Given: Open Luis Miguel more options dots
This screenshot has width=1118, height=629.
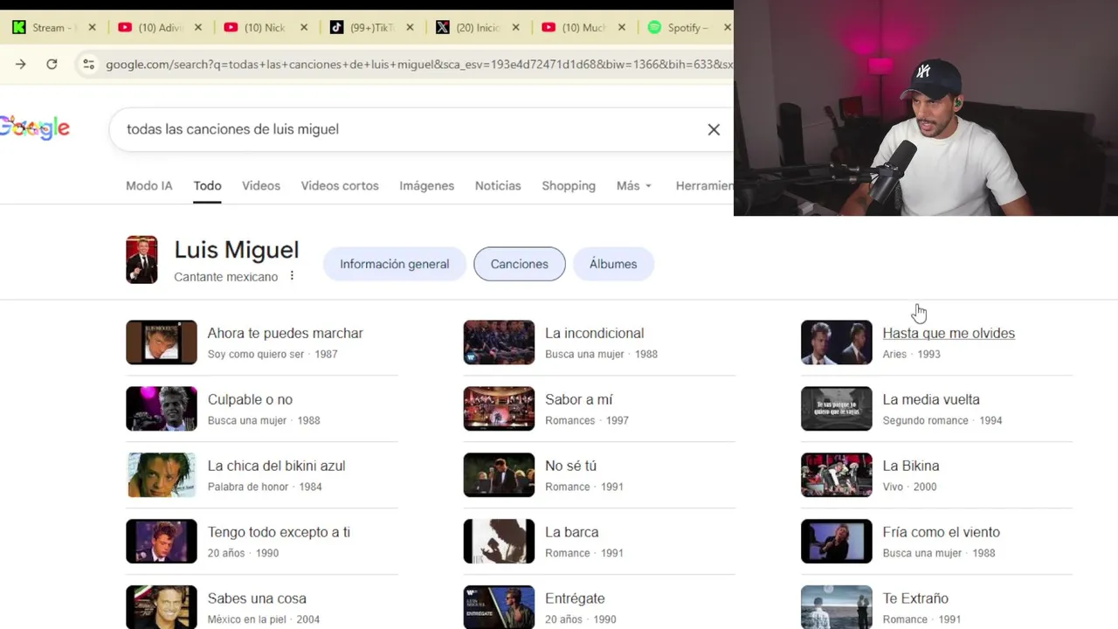Looking at the screenshot, I should click(292, 276).
